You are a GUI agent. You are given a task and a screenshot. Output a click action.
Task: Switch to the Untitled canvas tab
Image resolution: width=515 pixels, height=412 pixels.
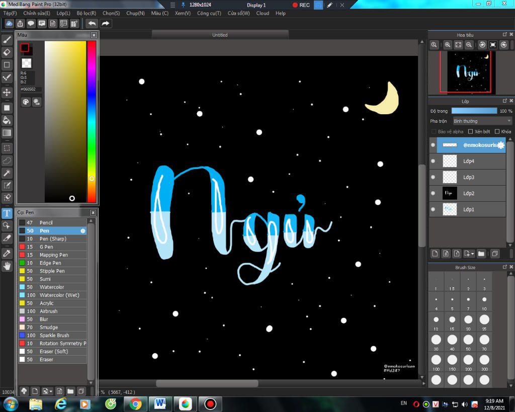click(x=220, y=35)
